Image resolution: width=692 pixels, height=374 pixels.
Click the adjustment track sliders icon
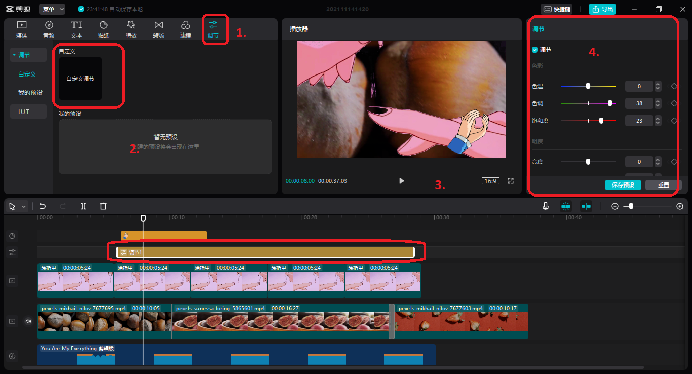(x=12, y=252)
